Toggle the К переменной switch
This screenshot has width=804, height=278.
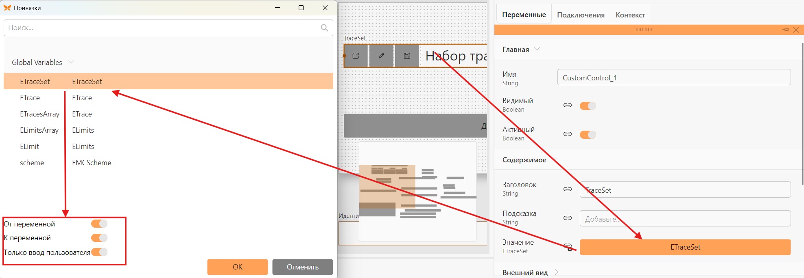[x=99, y=238]
